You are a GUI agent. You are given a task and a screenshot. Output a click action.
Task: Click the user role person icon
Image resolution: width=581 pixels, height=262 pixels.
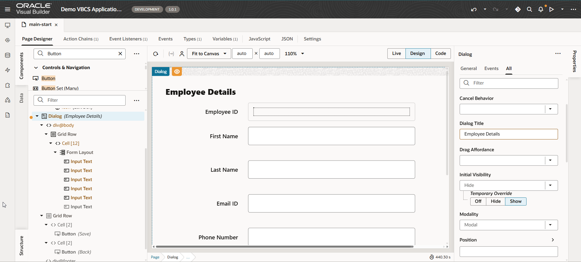[x=182, y=54]
